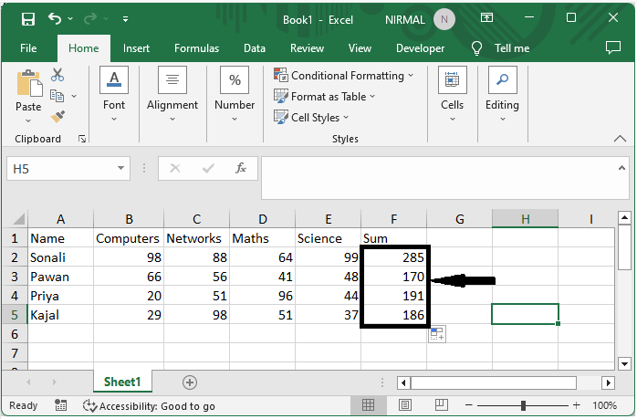Click the zoom slider handle

[523, 405]
